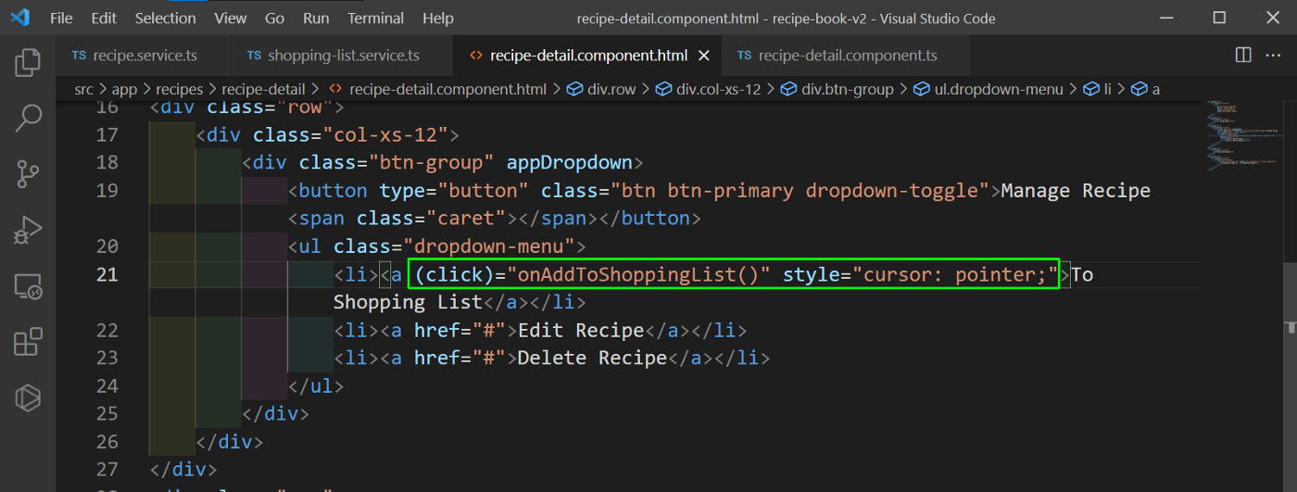This screenshot has width=1297, height=492.
Task: Open the View menu
Action: click(231, 18)
